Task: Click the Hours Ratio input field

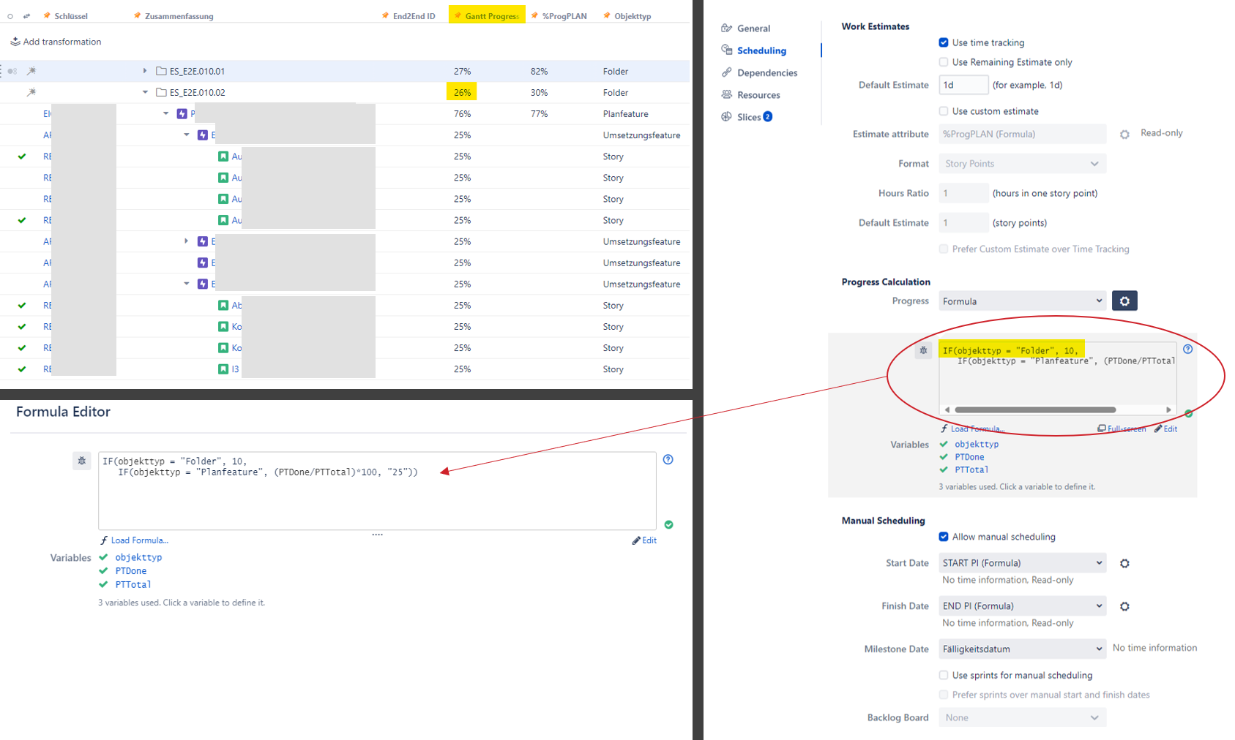Action: [963, 193]
